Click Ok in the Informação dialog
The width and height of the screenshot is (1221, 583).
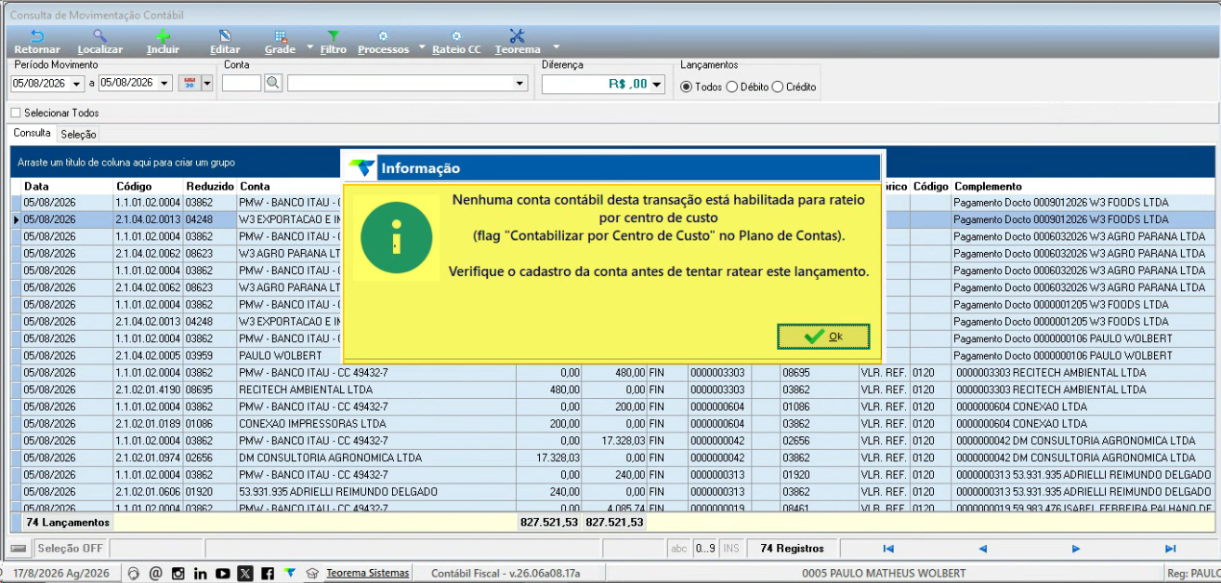[x=823, y=337]
